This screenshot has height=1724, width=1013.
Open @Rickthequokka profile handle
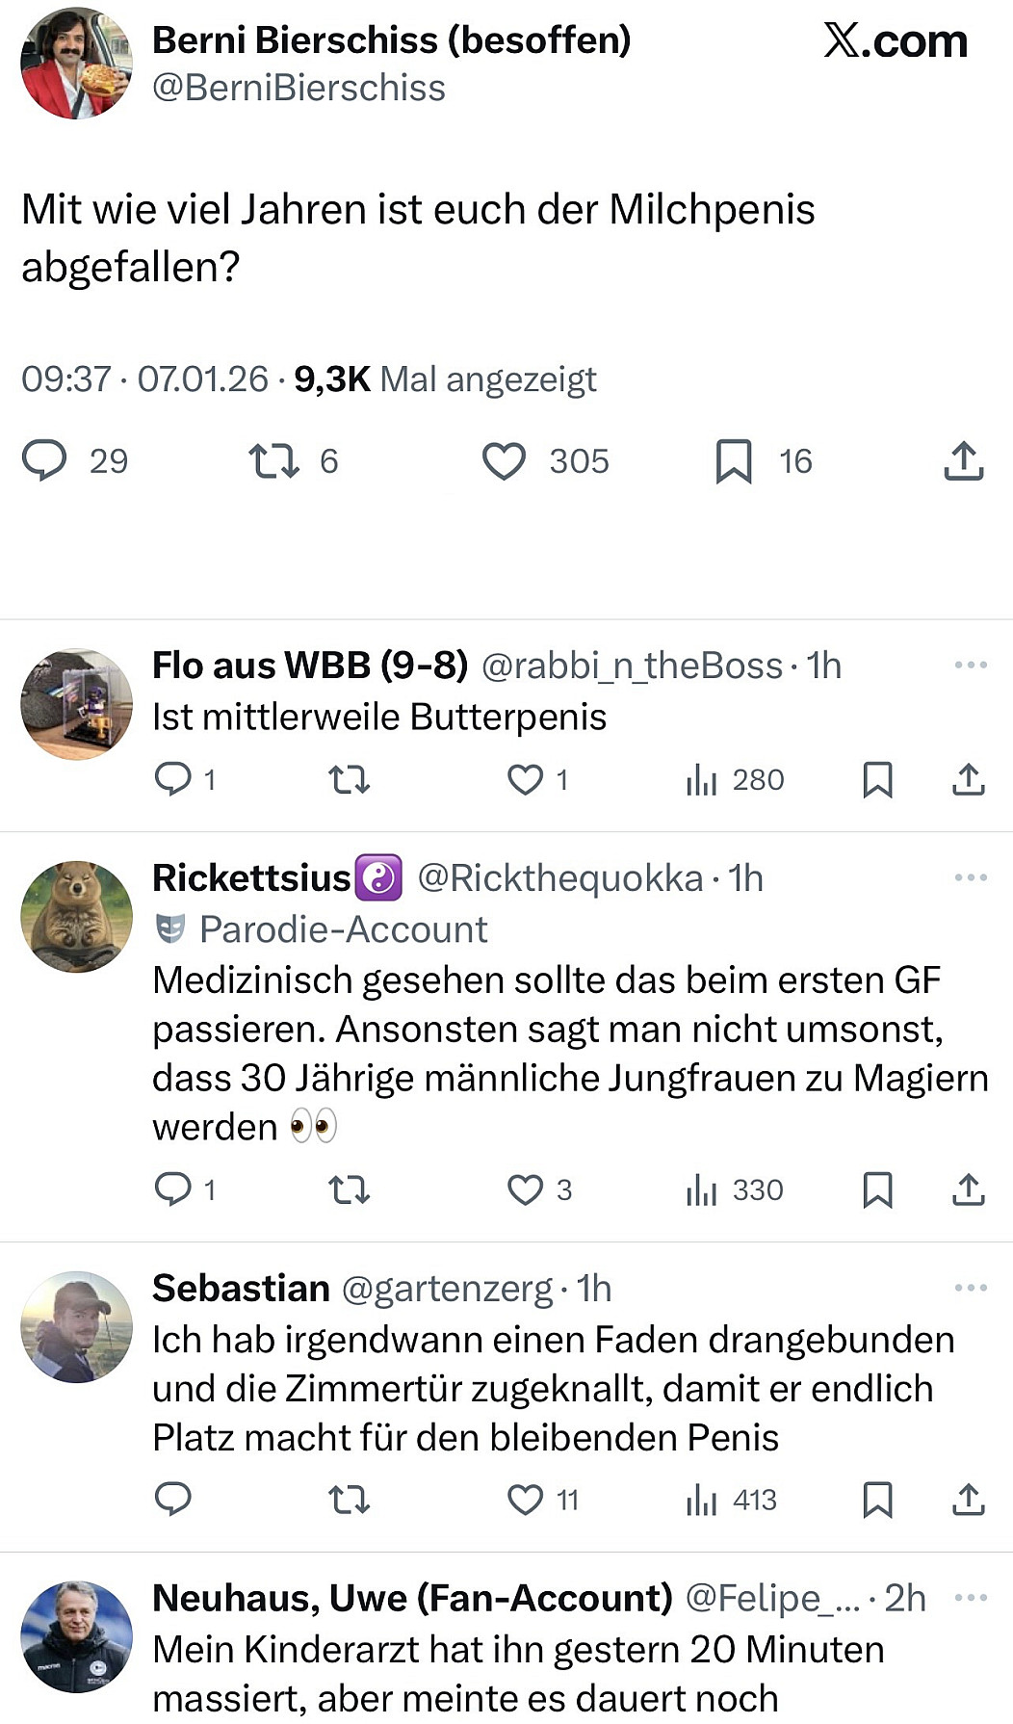point(560,878)
